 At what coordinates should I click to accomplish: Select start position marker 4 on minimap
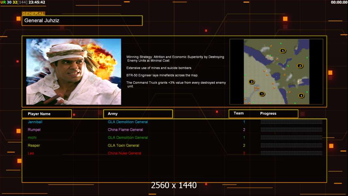tap(301, 96)
